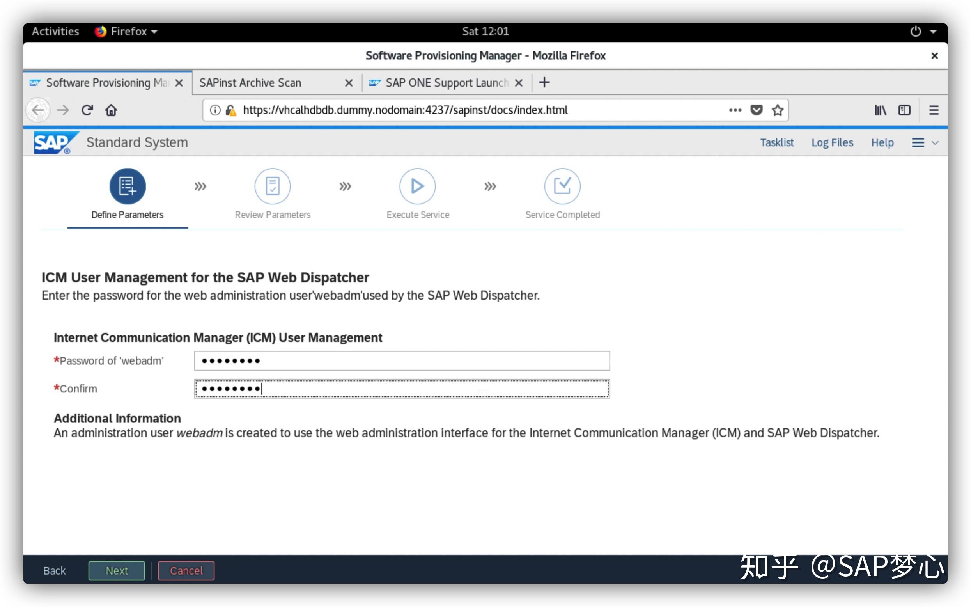Click the browser bookmarks dropdown arrow
Image resolution: width=971 pixels, height=607 pixels.
point(881,110)
